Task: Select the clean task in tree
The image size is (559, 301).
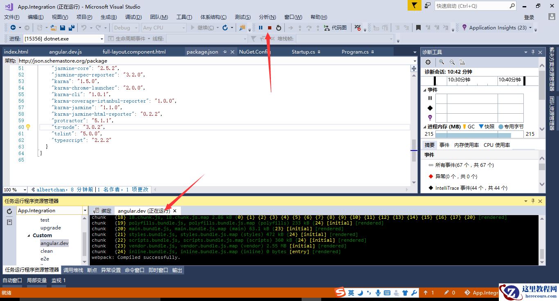Action: pyautogui.click(x=47, y=251)
